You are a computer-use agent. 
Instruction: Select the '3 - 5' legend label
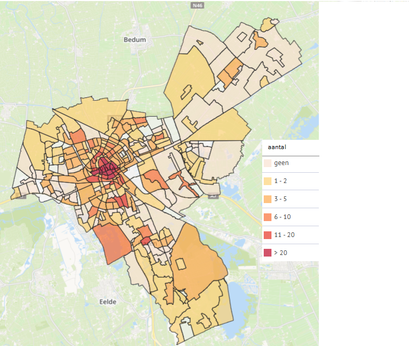tap(280, 199)
